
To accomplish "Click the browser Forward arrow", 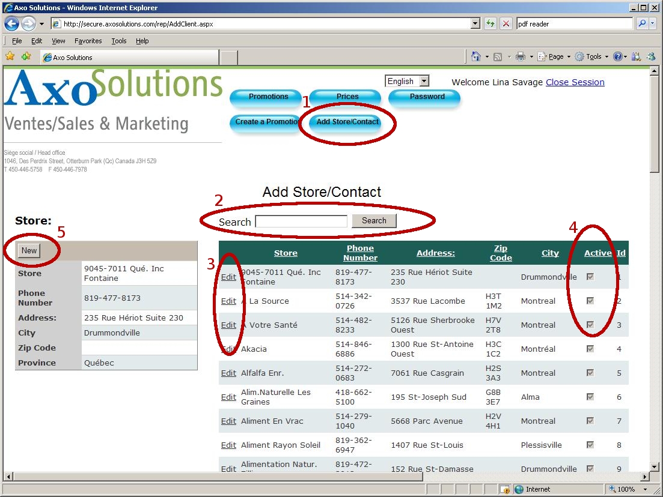I will point(29,23).
